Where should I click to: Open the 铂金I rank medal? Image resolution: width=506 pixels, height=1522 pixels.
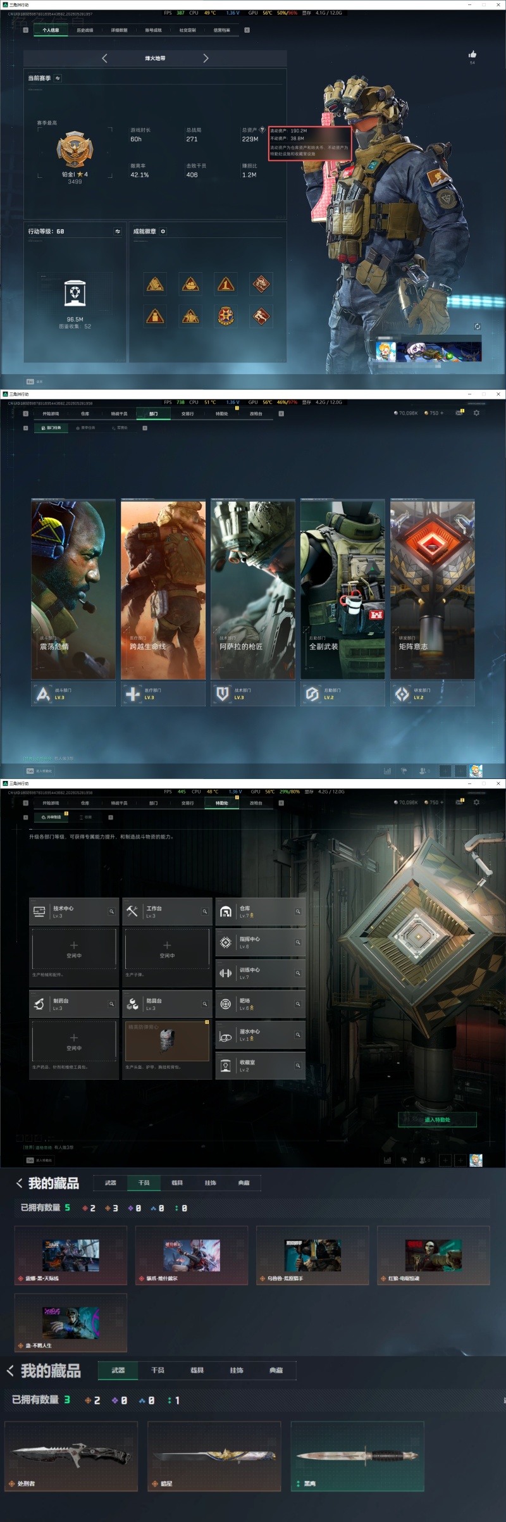click(x=75, y=150)
